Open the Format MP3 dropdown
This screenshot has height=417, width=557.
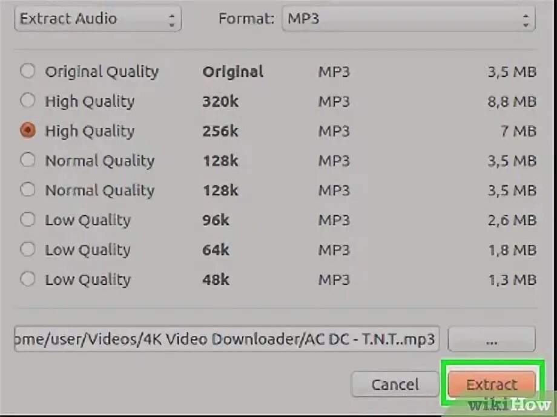[x=409, y=19]
